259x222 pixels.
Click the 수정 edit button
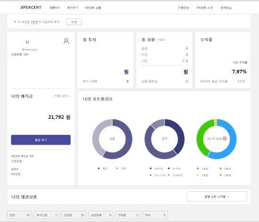pyautogui.click(x=74, y=22)
